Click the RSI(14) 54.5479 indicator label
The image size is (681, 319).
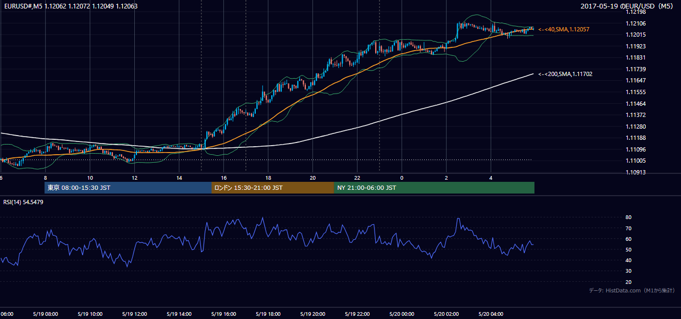coord(23,202)
